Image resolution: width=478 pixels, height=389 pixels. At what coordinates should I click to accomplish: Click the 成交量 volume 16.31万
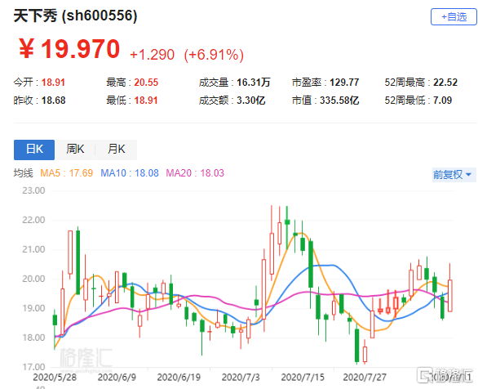254,83
